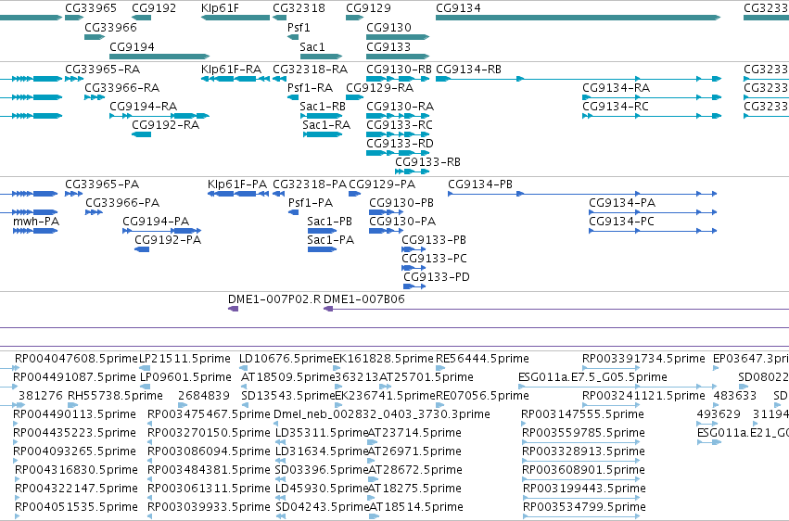Click the CG9133-PB protein label
This screenshot has width=789, height=521.
(x=434, y=240)
